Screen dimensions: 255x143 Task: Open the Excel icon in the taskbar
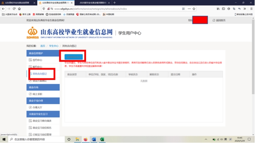pyautogui.click(x=102, y=139)
